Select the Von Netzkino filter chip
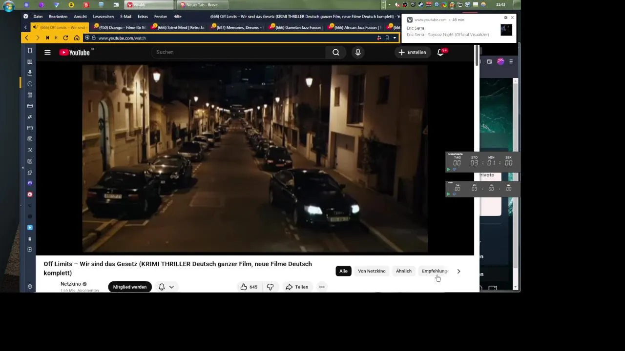Screen dimensions: 625x351 click(x=372, y=271)
